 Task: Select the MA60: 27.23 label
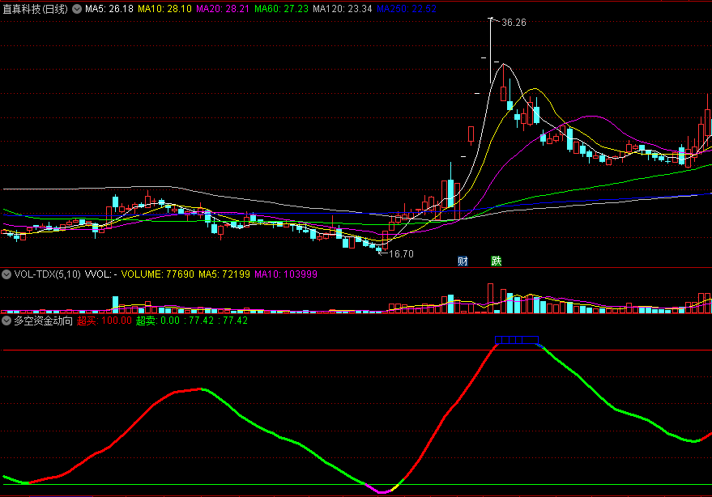tap(281, 9)
